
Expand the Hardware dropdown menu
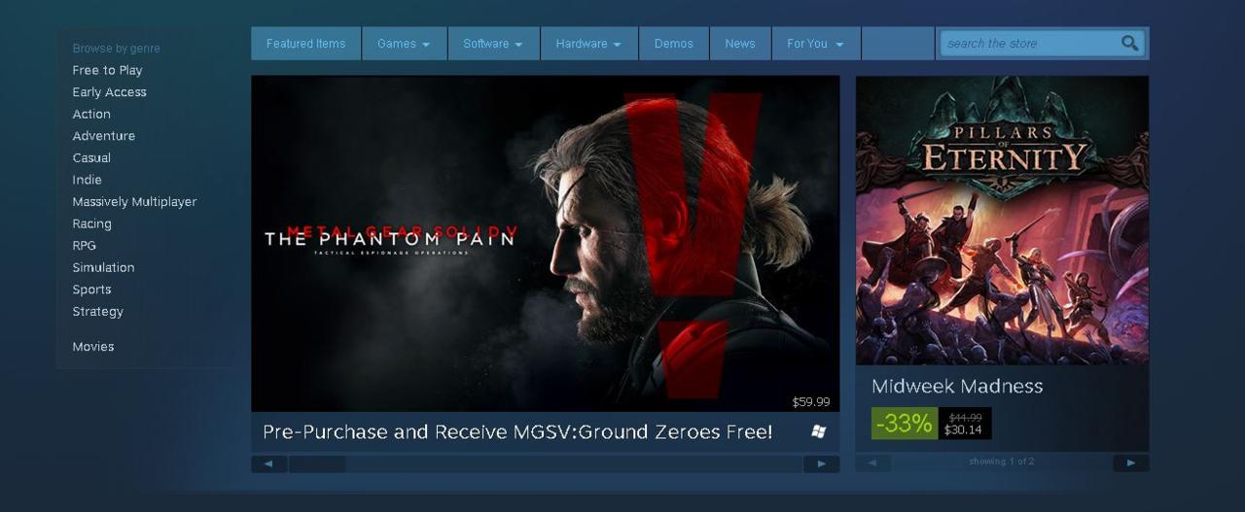(x=588, y=44)
